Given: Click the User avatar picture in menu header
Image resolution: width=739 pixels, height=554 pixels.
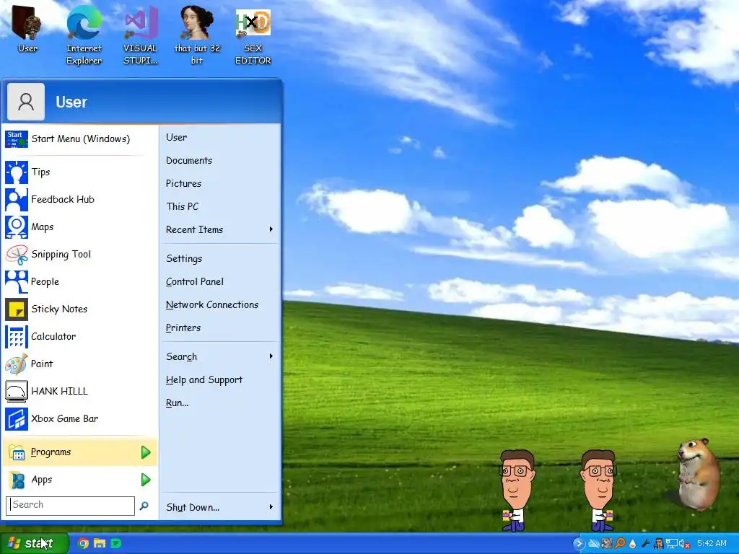Looking at the screenshot, I should click(x=26, y=102).
